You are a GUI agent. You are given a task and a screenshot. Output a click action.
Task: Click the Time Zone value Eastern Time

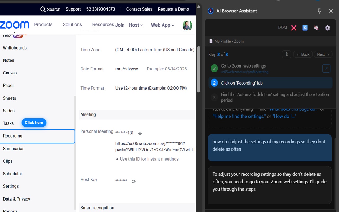click(x=155, y=50)
